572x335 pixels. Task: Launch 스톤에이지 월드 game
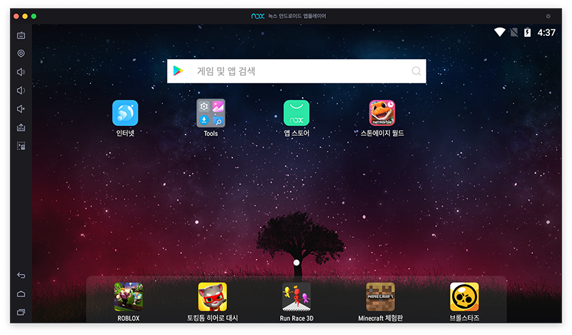pyautogui.click(x=382, y=113)
